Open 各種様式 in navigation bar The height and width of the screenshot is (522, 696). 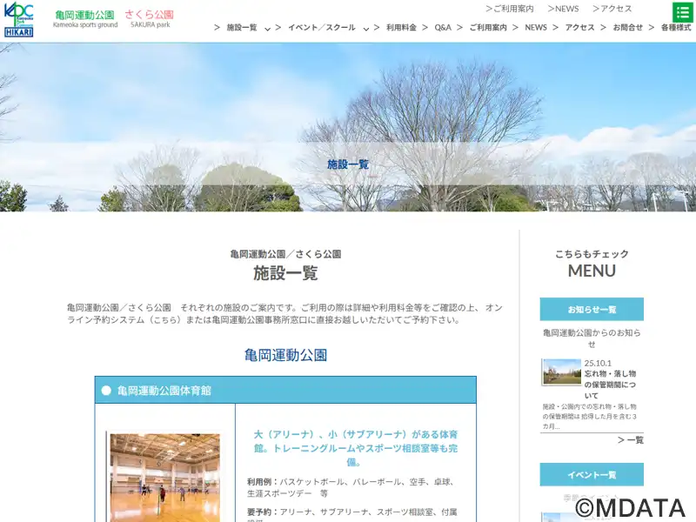coord(676,28)
